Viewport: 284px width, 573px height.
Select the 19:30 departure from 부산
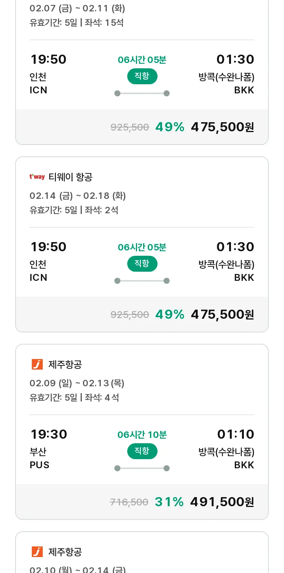coord(48,434)
